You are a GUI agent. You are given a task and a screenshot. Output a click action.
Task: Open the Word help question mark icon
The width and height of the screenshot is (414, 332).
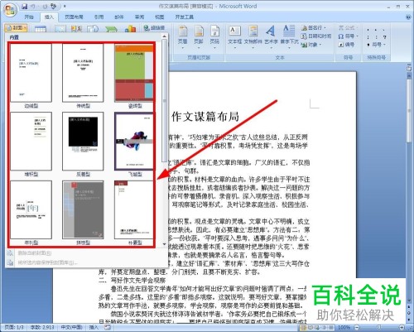tap(408, 17)
